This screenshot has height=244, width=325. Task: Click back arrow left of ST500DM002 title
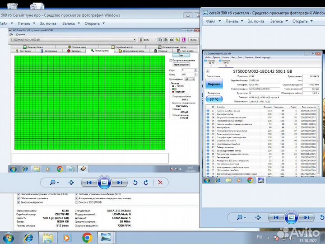pyautogui.click(x=208, y=71)
